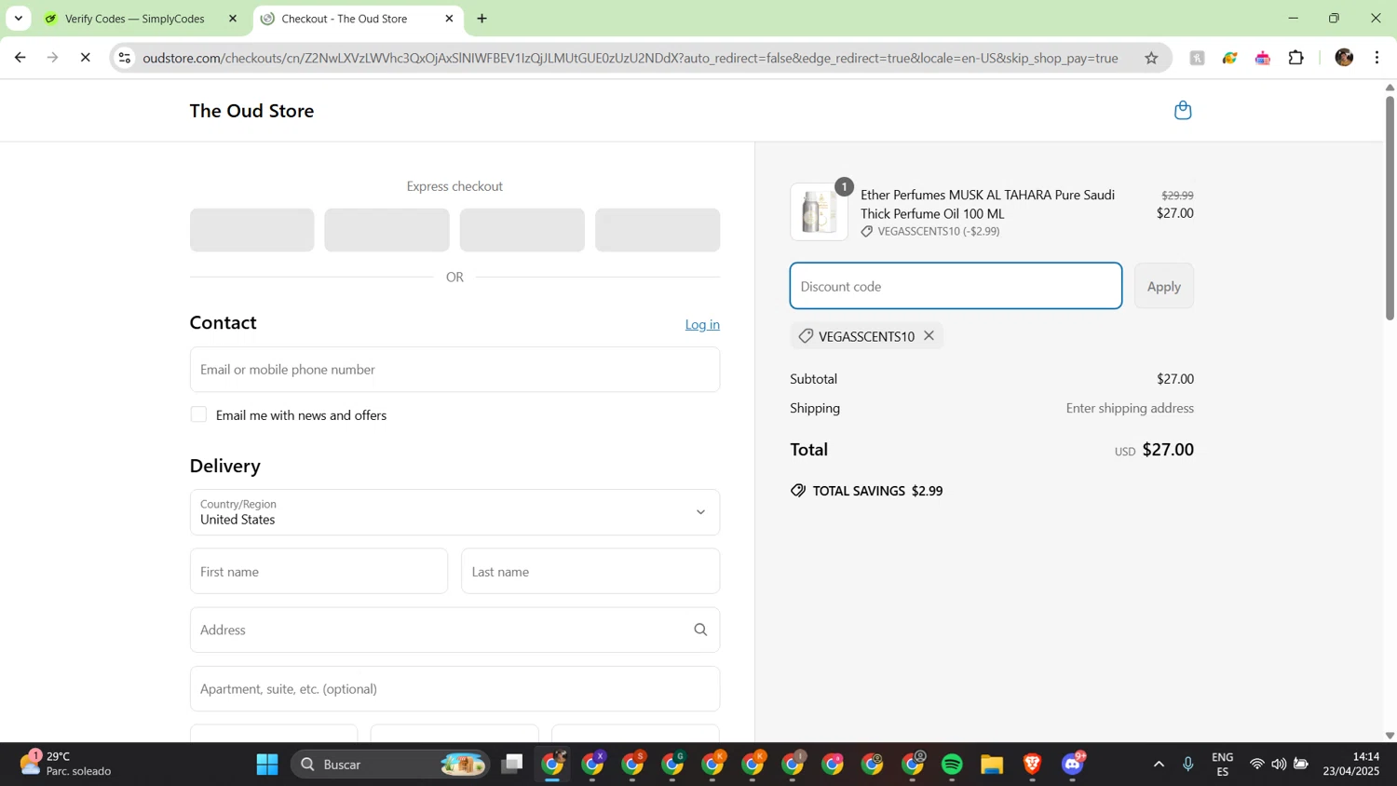Image resolution: width=1397 pixels, height=786 pixels.
Task: Open the browser extensions puzzle icon
Action: point(1295,58)
